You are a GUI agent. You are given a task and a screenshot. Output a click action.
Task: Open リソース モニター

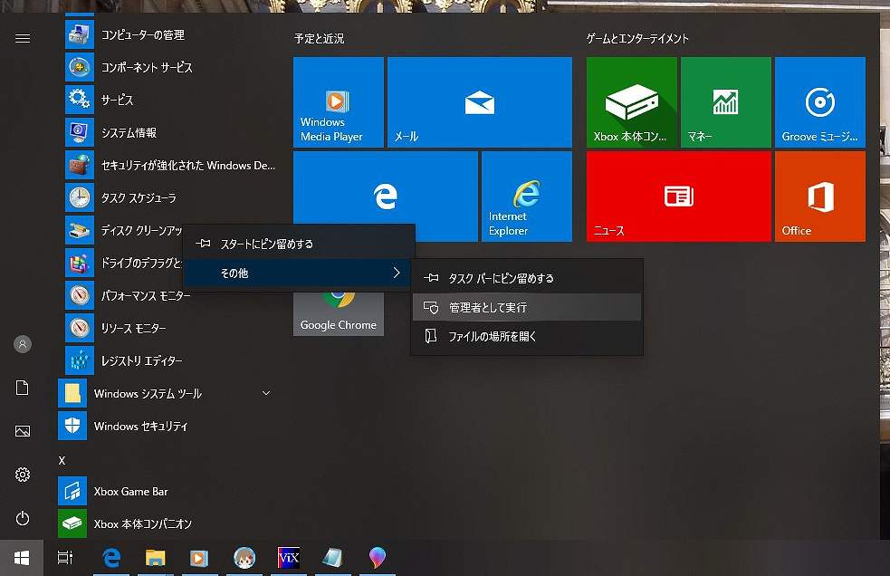coord(170,329)
